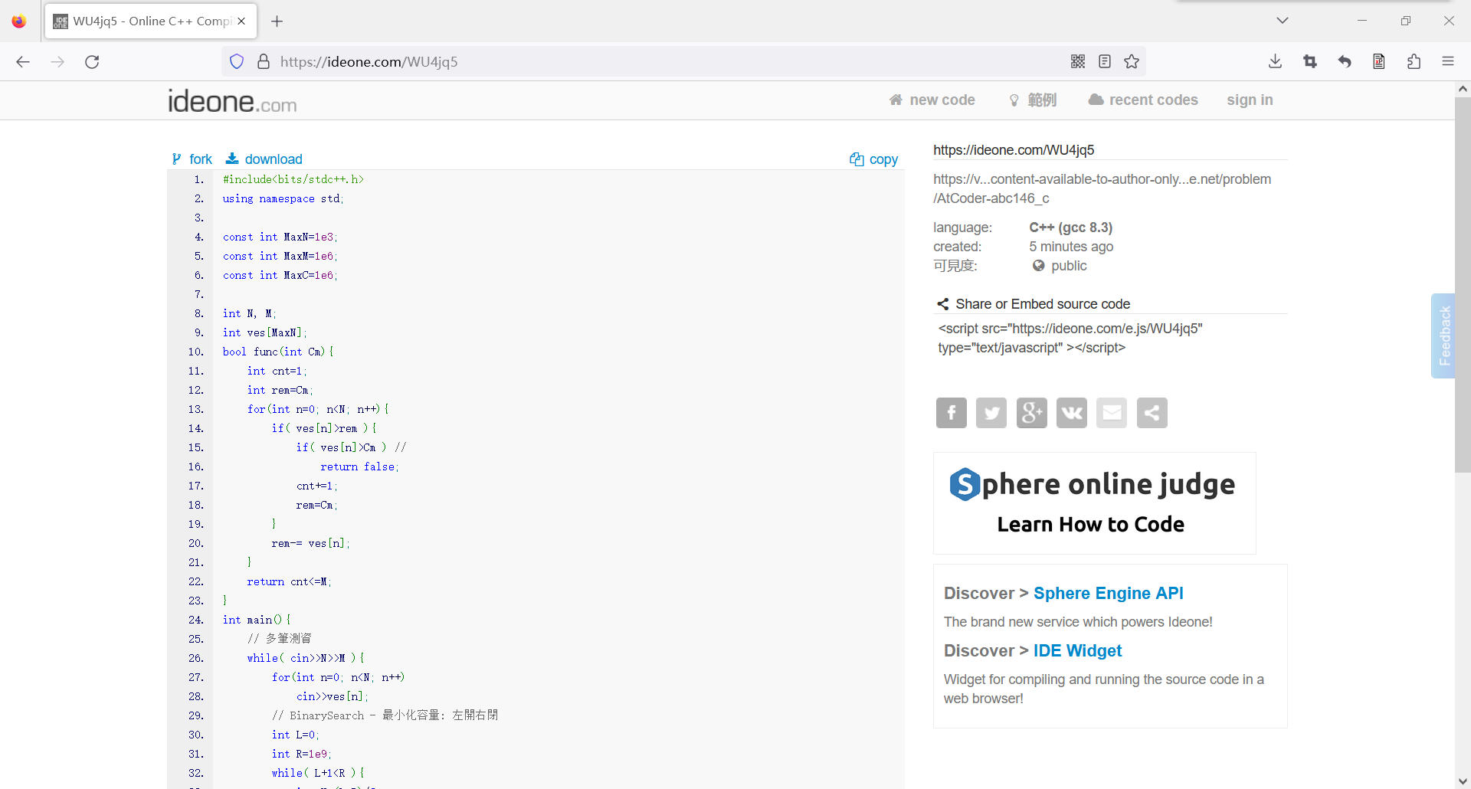Click the Share or Embed source code heading

click(x=1043, y=304)
